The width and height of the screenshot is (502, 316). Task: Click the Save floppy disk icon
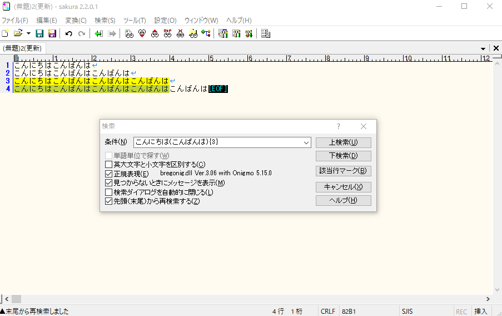tap(39, 34)
